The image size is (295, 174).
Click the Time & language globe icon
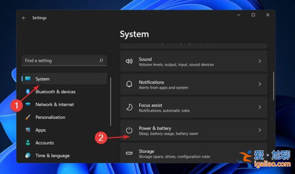[28, 155]
